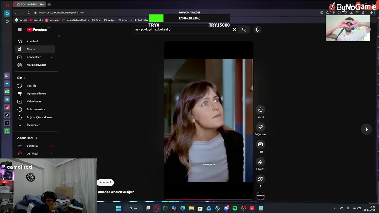Screen dimensions: 379x213
Task: Open Spotify from the taskbar
Action: [235, 208]
